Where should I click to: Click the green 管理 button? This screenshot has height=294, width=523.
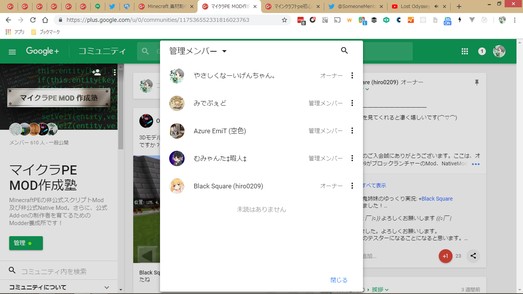(x=26, y=243)
